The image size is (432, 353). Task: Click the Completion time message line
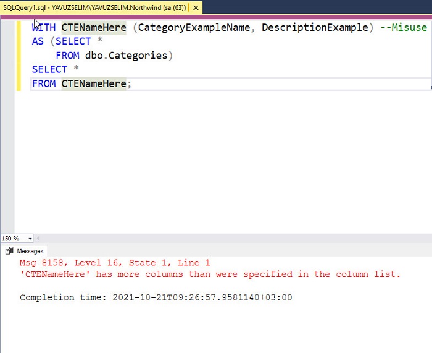coord(156,297)
